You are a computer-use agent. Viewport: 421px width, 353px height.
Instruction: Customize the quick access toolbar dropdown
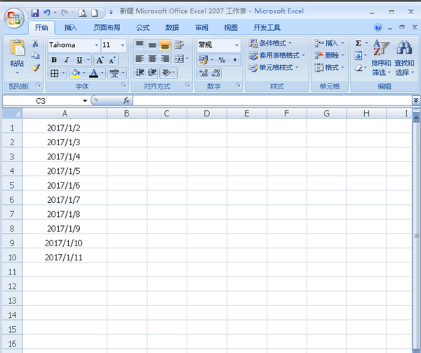pos(111,13)
